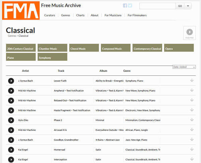The image size is (201, 163).
Task: Download the Interception track
Action: [x=192, y=159]
